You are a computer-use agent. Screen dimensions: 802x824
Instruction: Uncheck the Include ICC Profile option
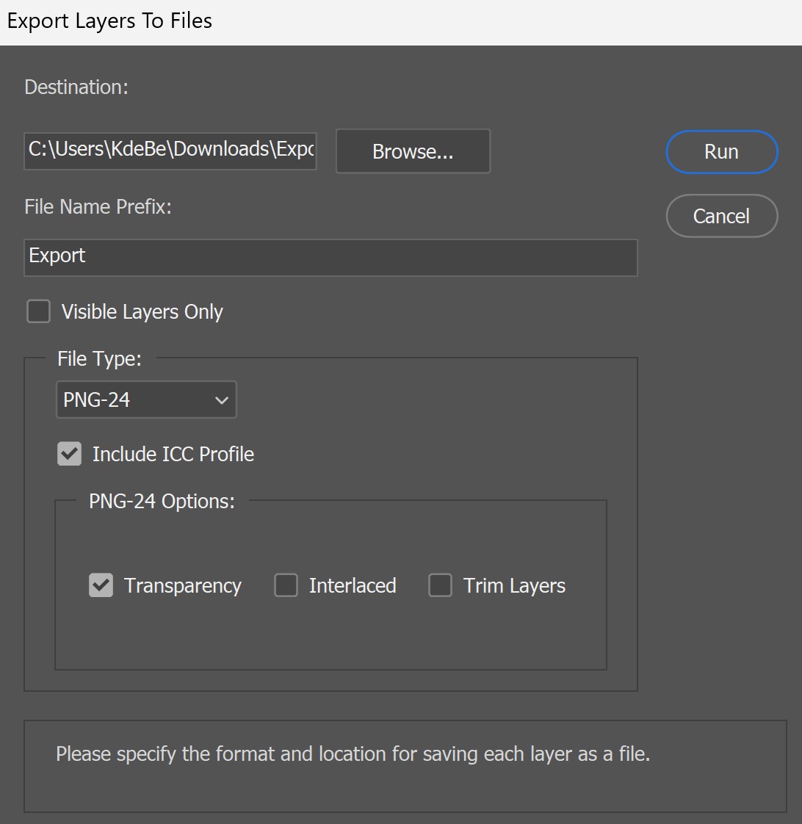tap(68, 454)
